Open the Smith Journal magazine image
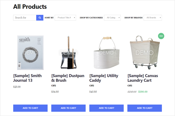The image size is (175, 116). [30, 53]
